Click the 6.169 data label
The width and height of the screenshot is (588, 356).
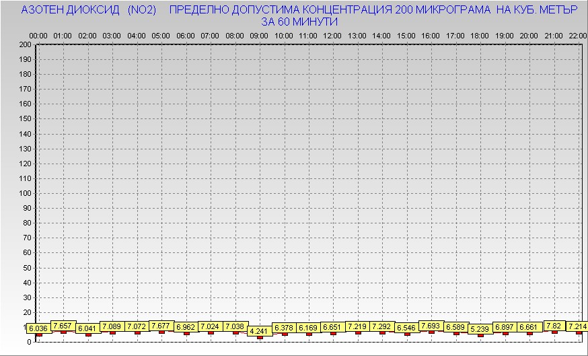coord(308,328)
